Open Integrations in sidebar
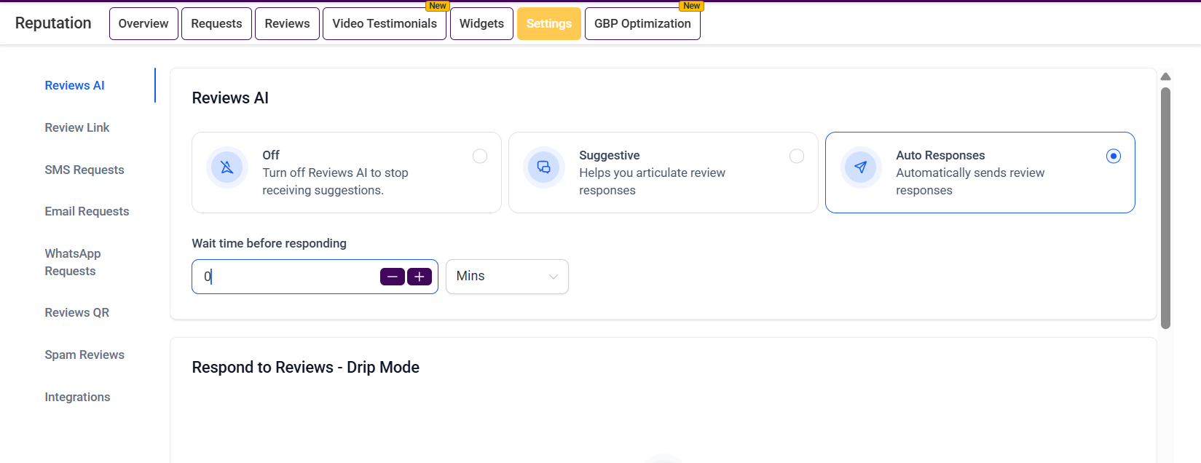Image resolution: width=1201 pixels, height=463 pixels. pyautogui.click(x=77, y=397)
